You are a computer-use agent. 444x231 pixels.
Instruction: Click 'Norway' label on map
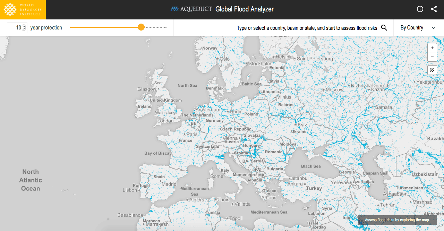[x=210, y=48]
